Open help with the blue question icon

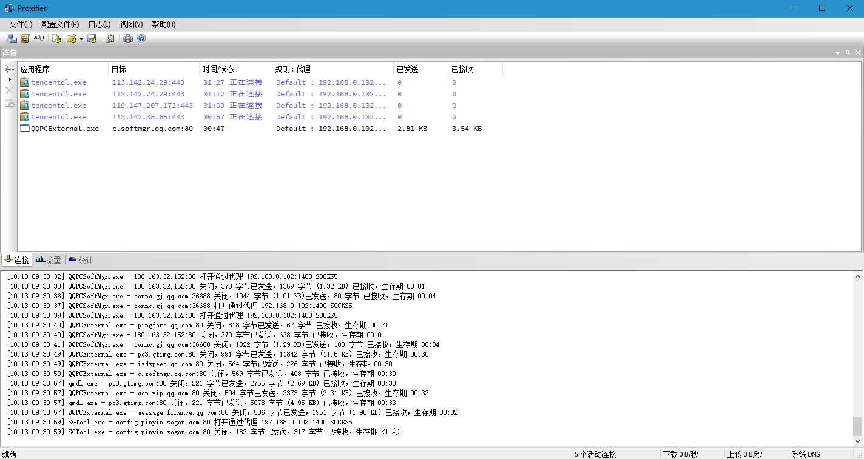coord(141,39)
